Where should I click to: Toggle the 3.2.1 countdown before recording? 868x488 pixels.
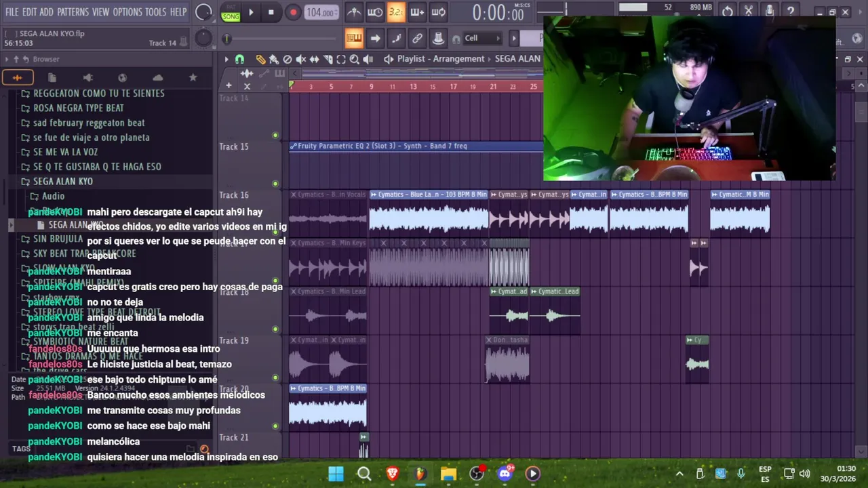tap(396, 12)
